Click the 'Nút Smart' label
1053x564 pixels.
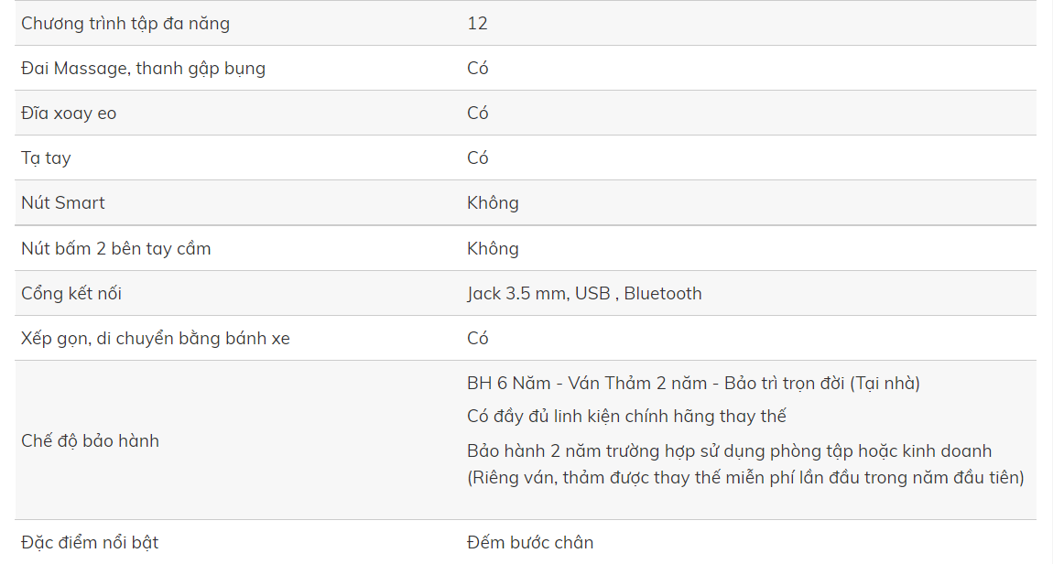click(x=63, y=202)
